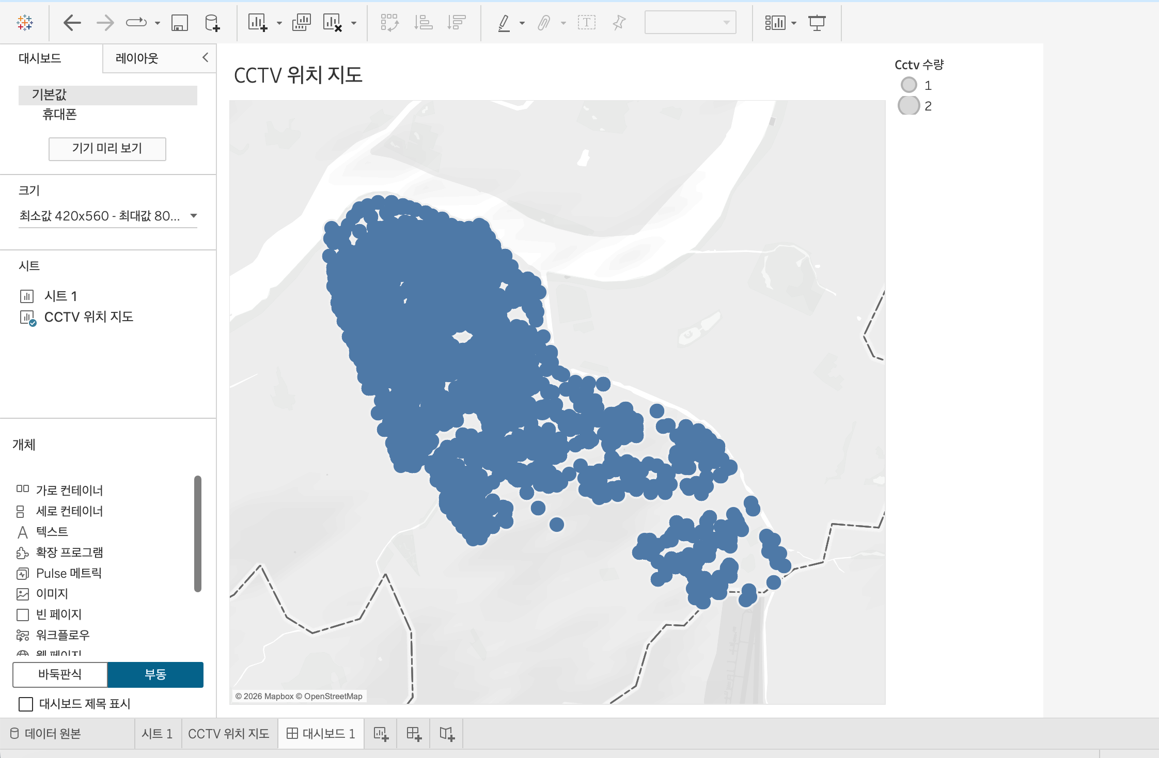The height and width of the screenshot is (758, 1159).
Task: Add new data source cylinder icon
Action: pyautogui.click(x=212, y=23)
